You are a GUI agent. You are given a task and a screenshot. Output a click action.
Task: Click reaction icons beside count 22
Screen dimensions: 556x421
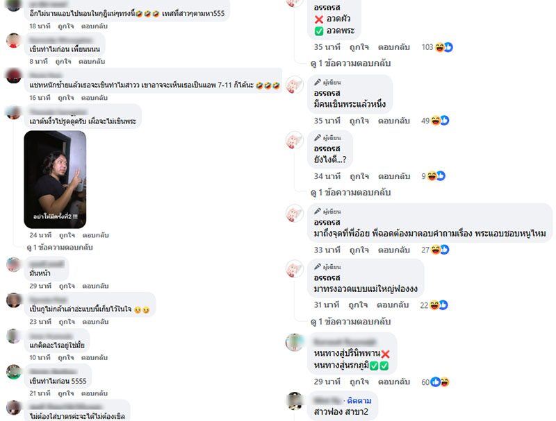[x=439, y=305]
